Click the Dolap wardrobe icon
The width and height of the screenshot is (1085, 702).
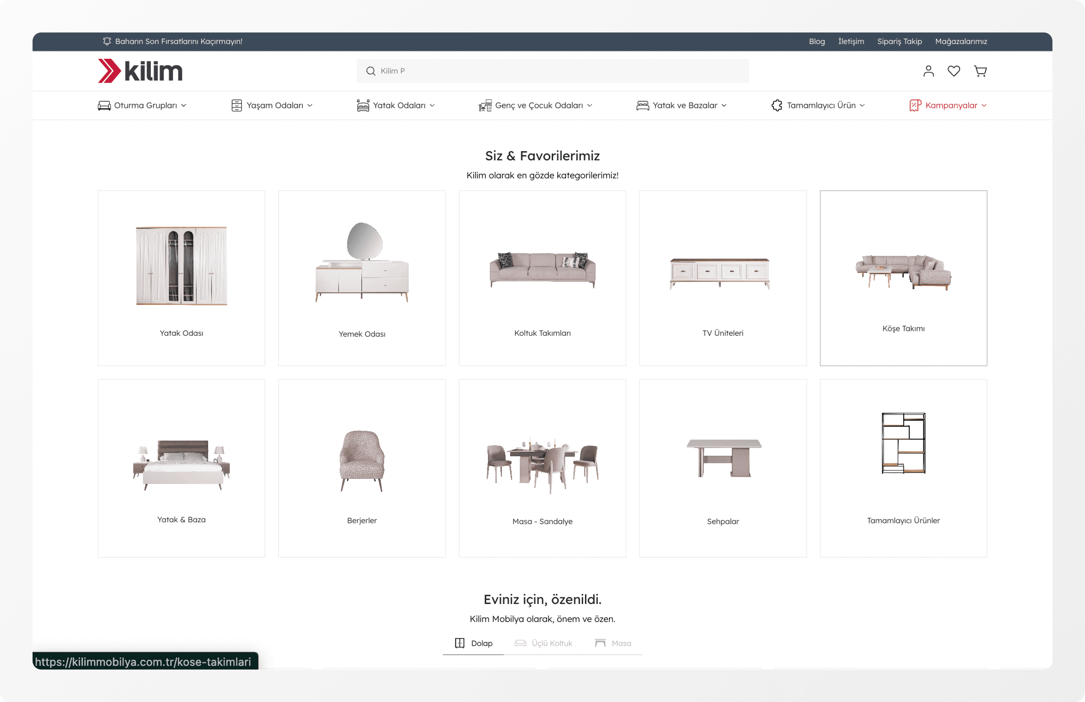click(x=459, y=643)
